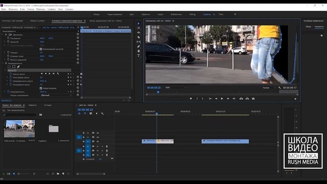
Task: Select the Hand tool
Action: (138, 51)
